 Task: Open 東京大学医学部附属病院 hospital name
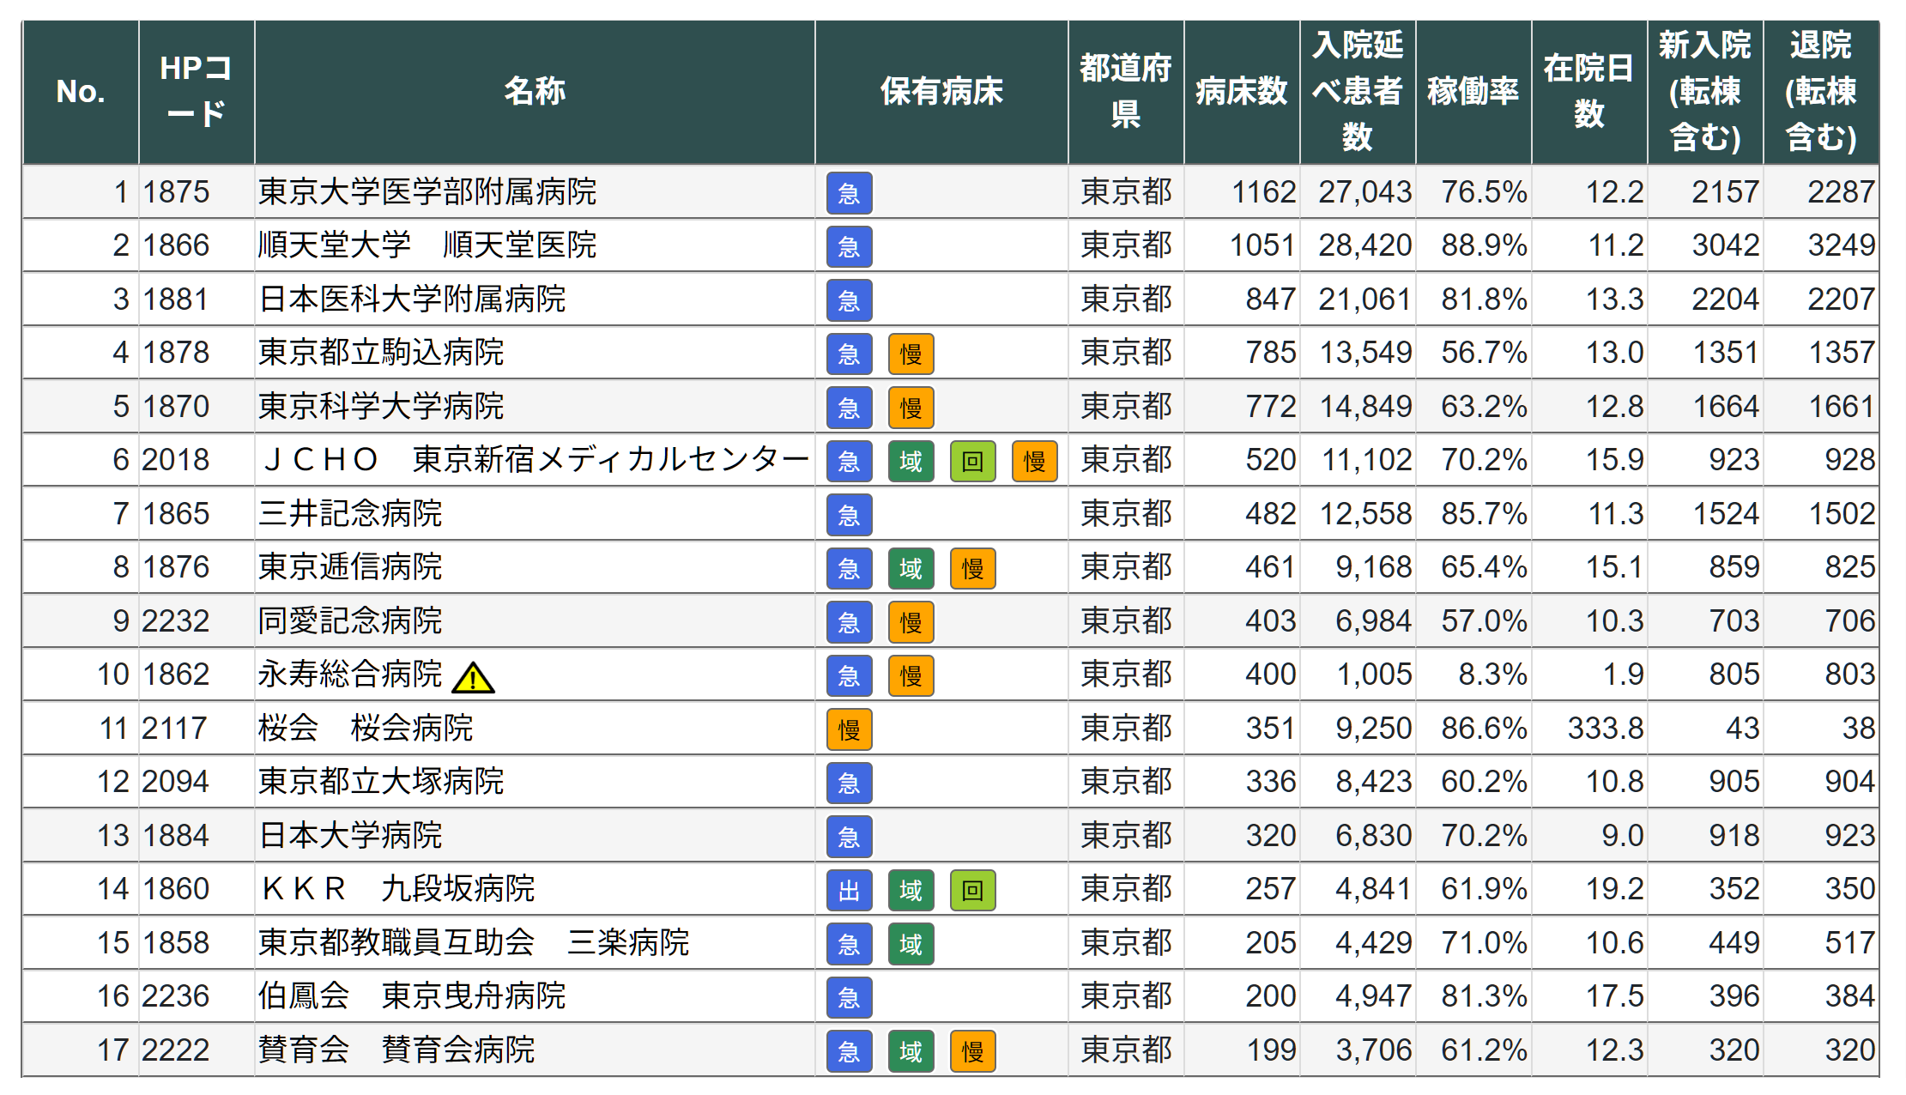(x=427, y=191)
